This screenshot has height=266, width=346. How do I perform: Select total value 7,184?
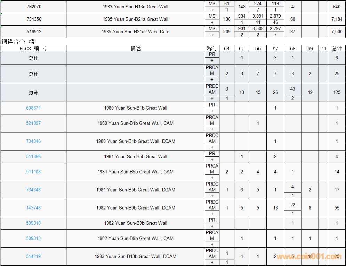coord(337,19)
